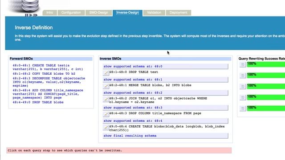Click inverse SMO text DROP COLUMN title_namespace

155,113
